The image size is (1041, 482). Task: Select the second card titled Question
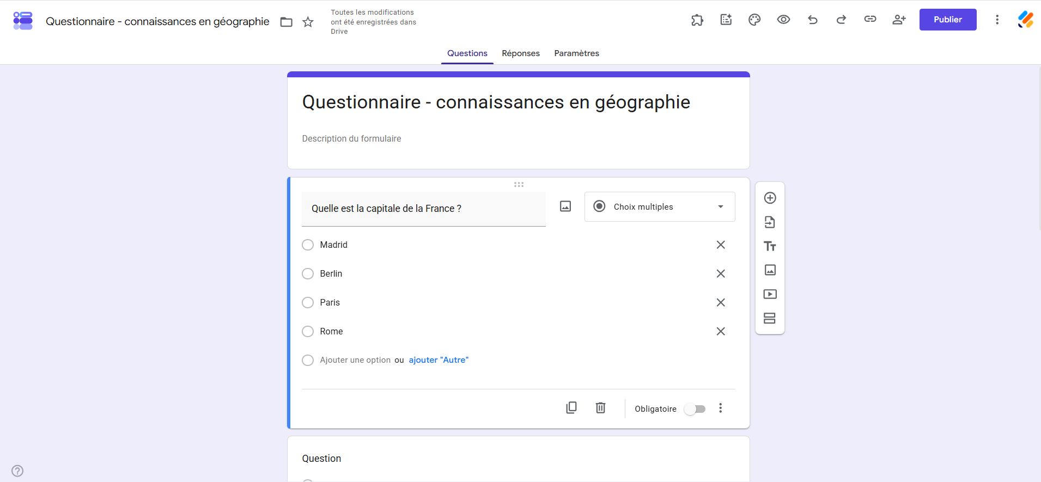(x=519, y=459)
